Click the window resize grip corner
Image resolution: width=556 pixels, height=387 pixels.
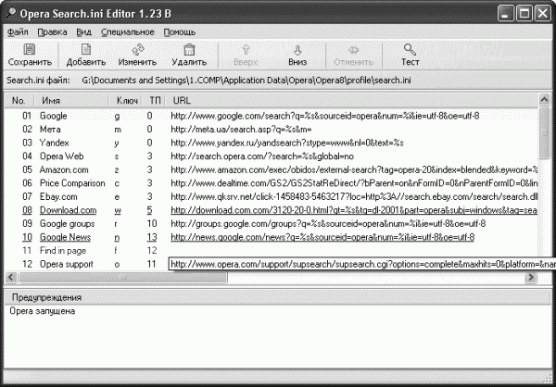click(549, 378)
